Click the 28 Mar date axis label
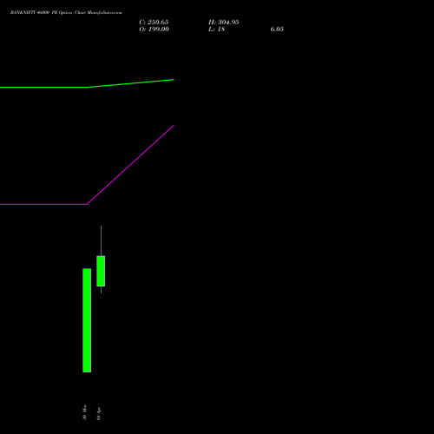434x434 pixels. pyautogui.click(x=84, y=412)
